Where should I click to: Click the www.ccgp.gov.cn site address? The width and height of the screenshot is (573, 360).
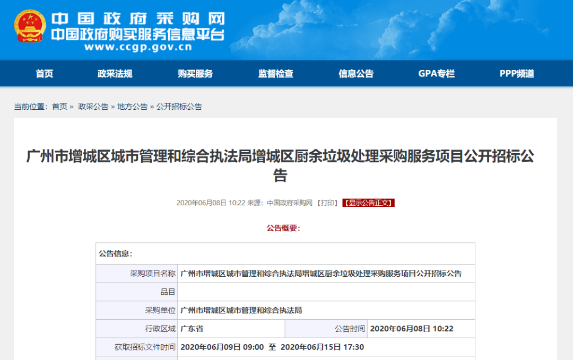click(x=138, y=47)
